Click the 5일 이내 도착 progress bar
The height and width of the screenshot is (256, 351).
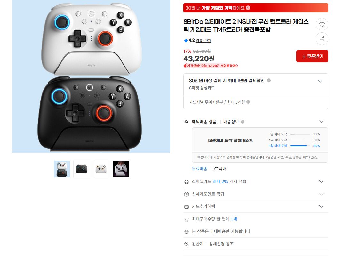(x=300, y=146)
